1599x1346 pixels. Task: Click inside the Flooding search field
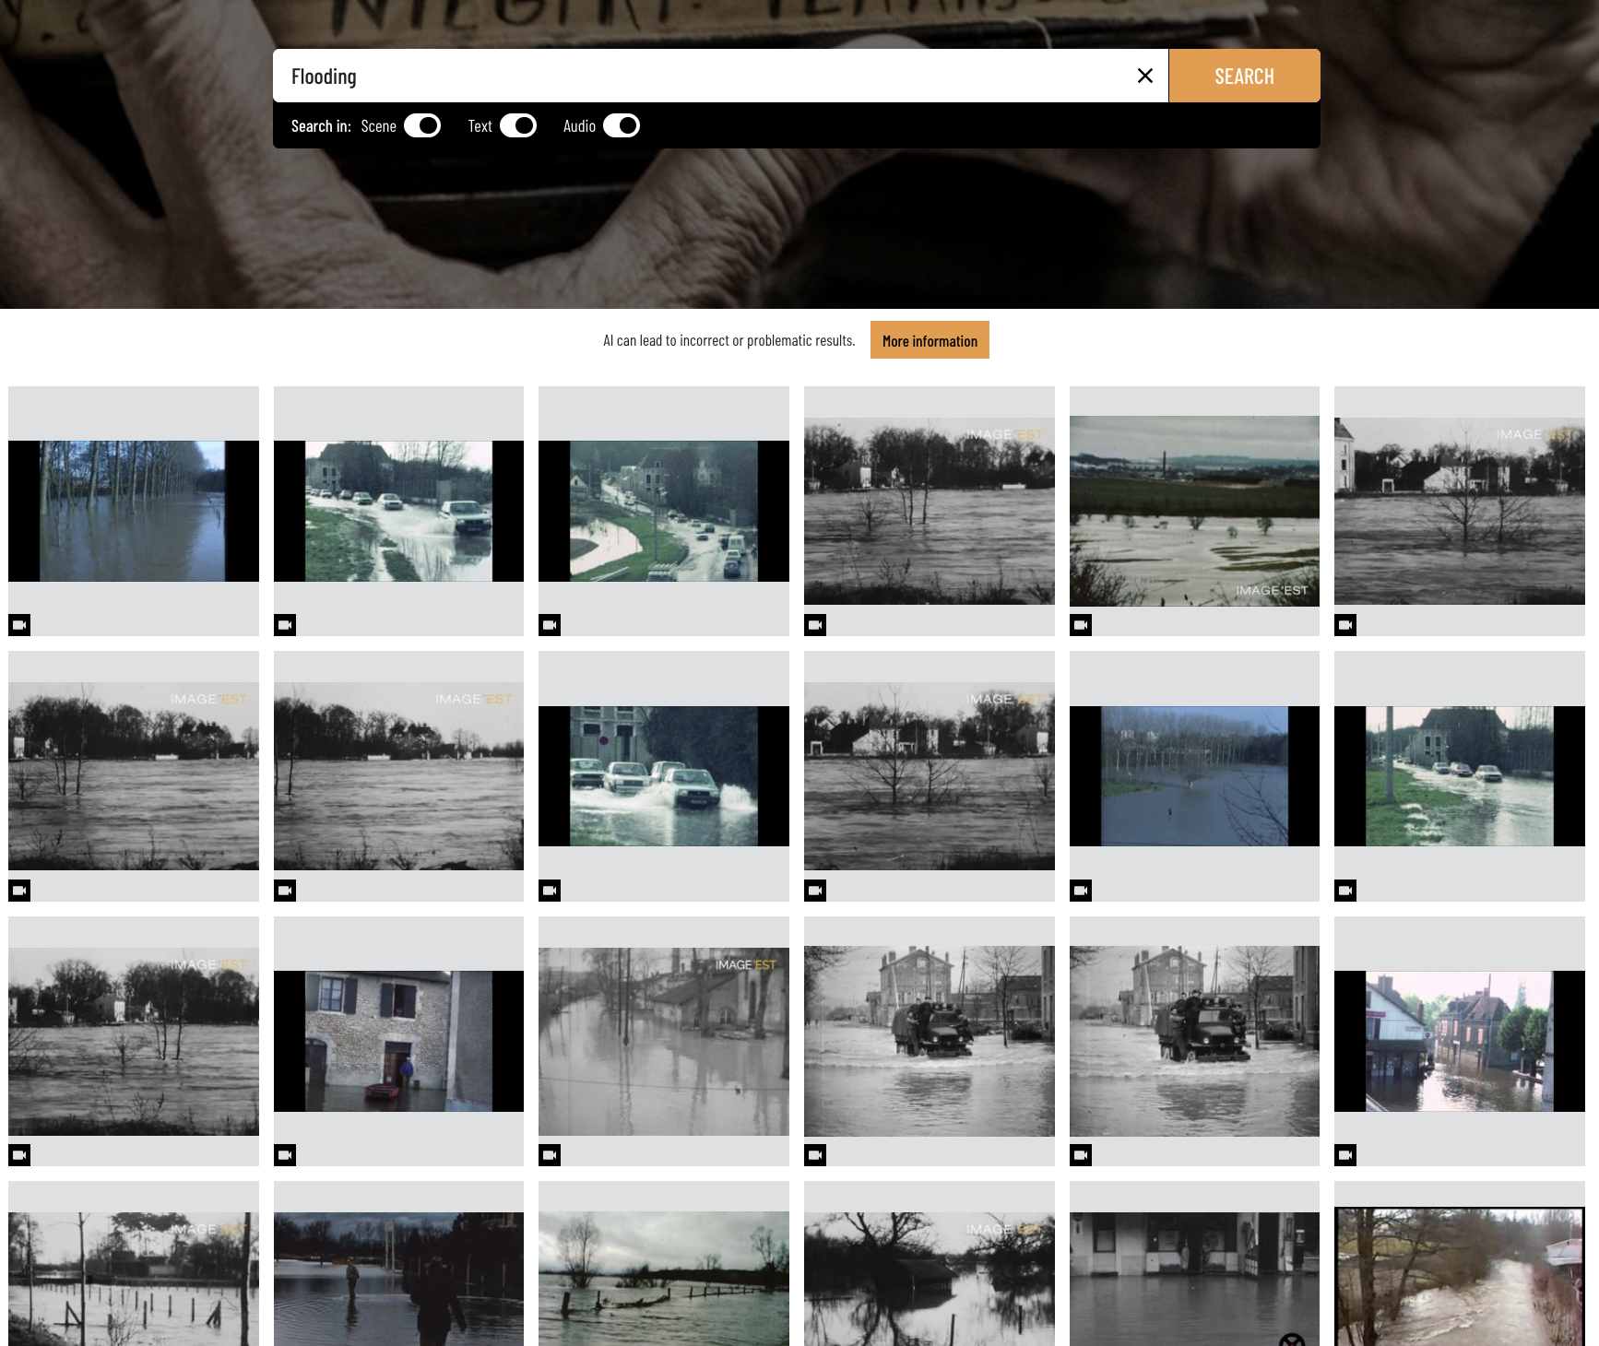pyautogui.click(x=701, y=76)
